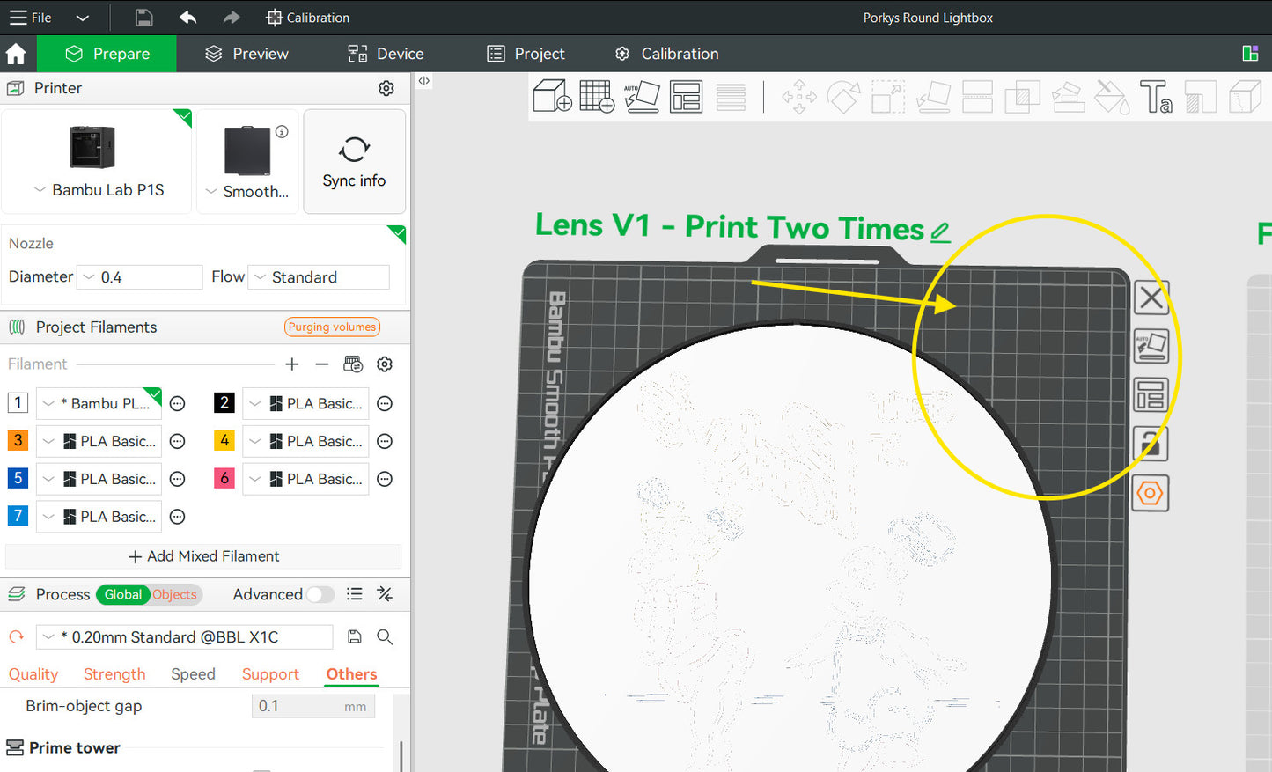Switch to the Preview tab

click(246, 54)
